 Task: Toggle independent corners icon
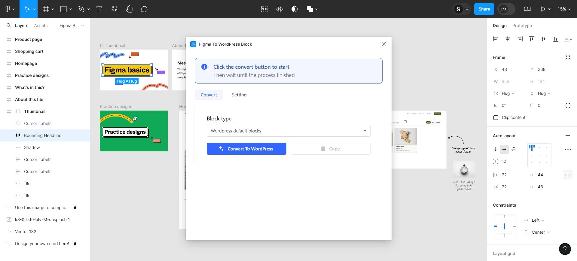pyautogui.click(x=568, y=105)
